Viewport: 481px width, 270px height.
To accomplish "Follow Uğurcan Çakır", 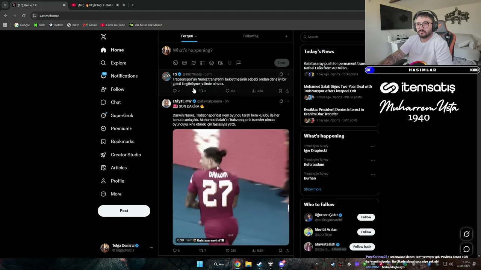I will point(366,217).
